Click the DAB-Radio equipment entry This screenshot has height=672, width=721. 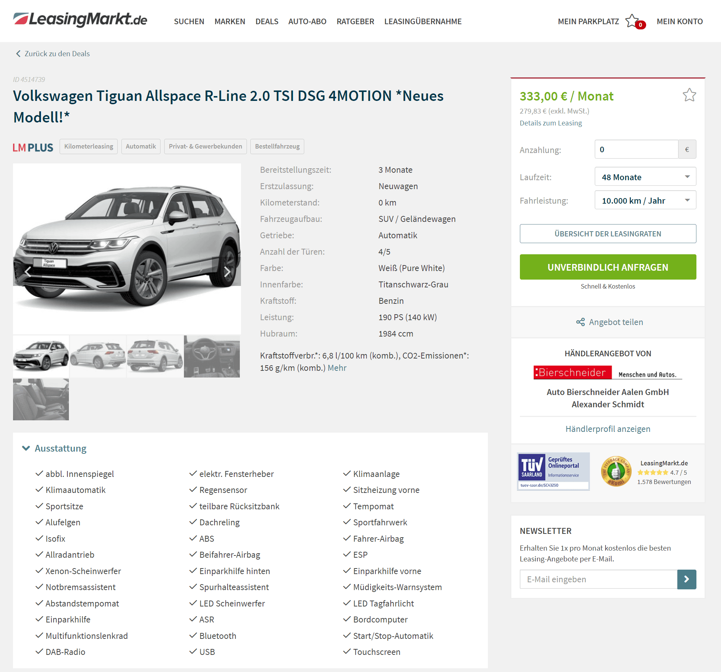coord(66,652)
